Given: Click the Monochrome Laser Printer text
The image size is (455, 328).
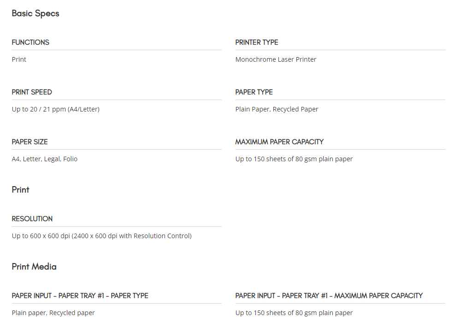Looking at the screenshot, I should click(276, 59).
